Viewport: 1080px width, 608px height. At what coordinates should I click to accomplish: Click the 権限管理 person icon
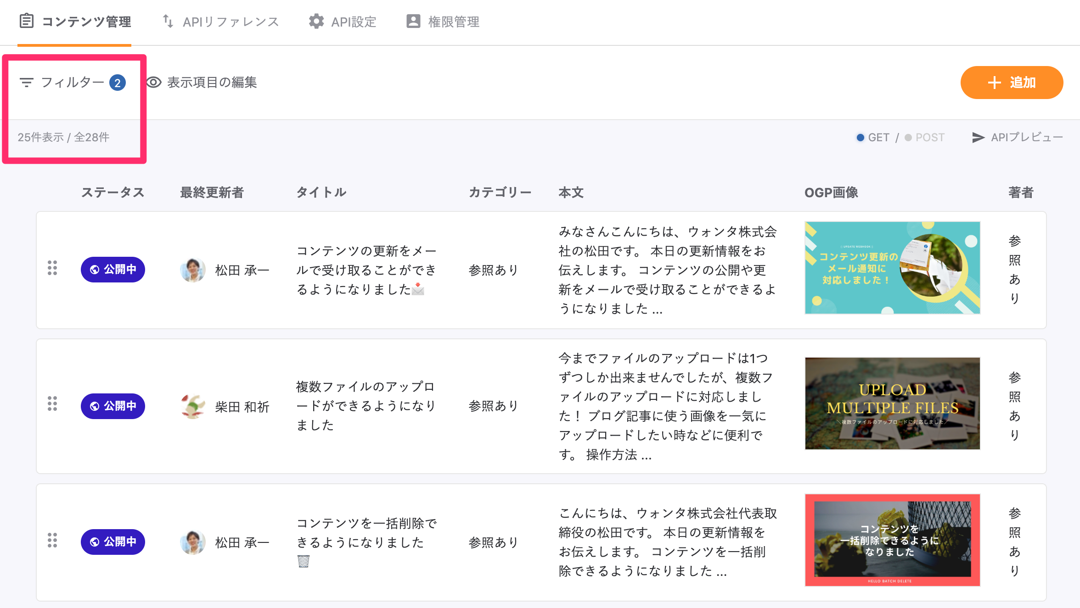[413, 22]
